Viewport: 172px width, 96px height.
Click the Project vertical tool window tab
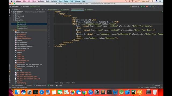point(10,12)
